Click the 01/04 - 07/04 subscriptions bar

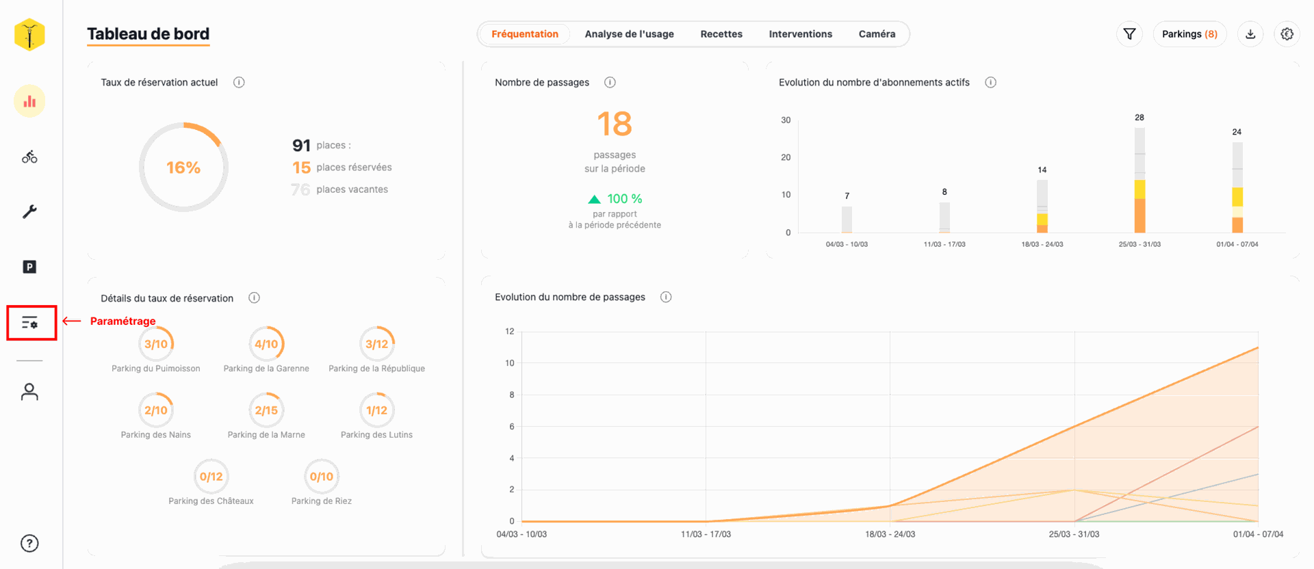coord(1237,188)
